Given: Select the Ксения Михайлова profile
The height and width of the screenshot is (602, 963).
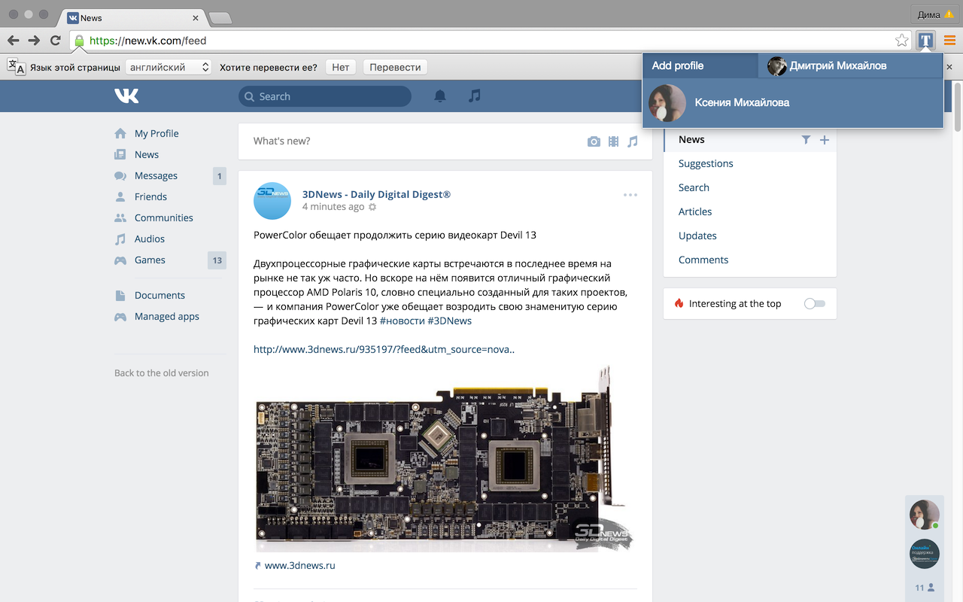Looking at the screenshot, I should [x=792, y=102].
